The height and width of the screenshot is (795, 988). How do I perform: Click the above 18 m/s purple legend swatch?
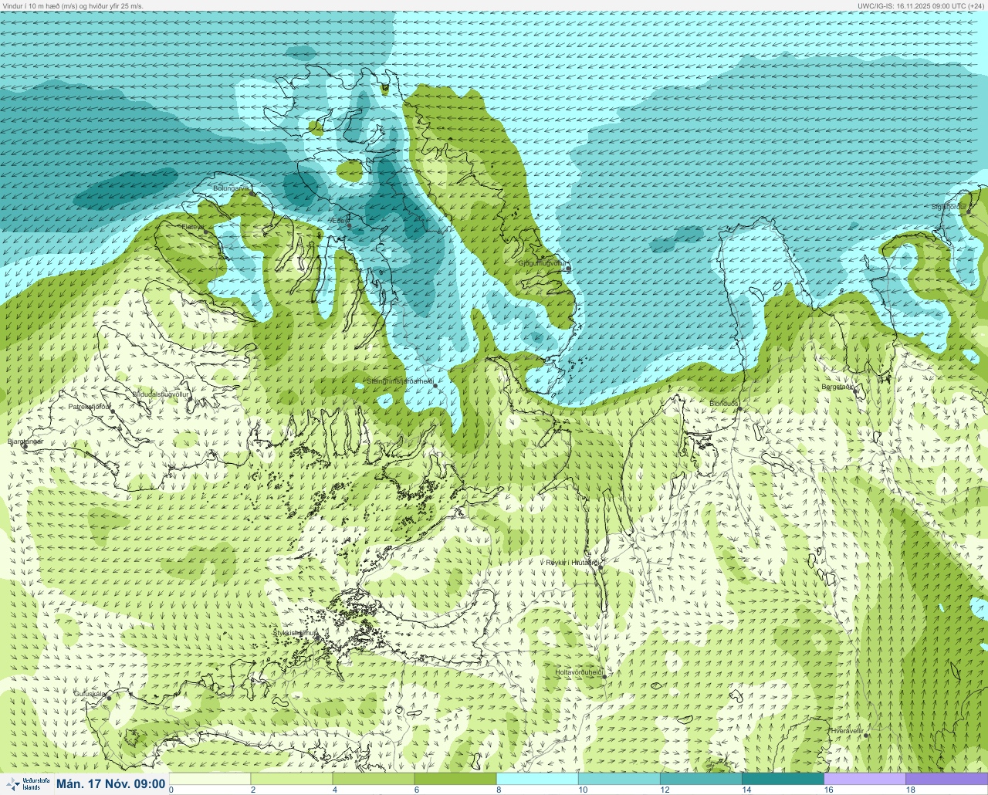coord(946,779)
